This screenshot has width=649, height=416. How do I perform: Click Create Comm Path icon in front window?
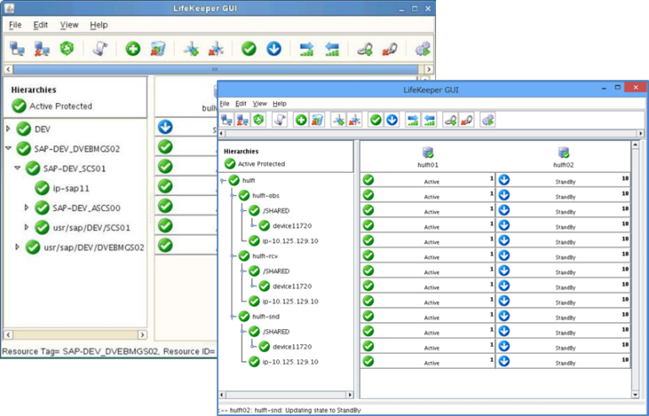[x=450, y=120]
